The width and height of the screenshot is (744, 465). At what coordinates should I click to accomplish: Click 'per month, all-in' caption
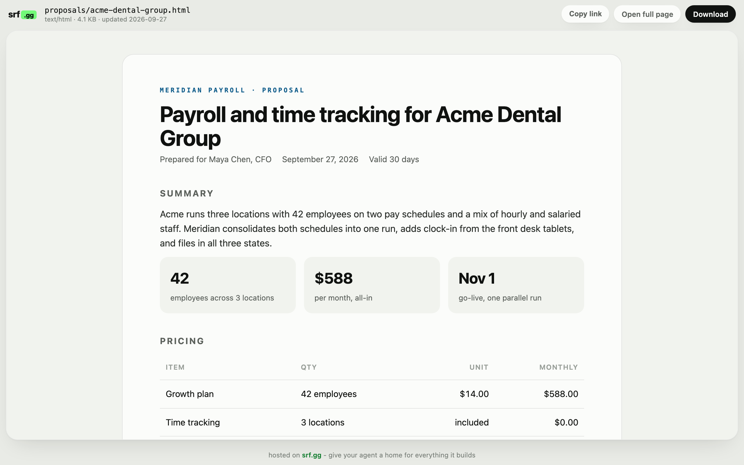343,298
